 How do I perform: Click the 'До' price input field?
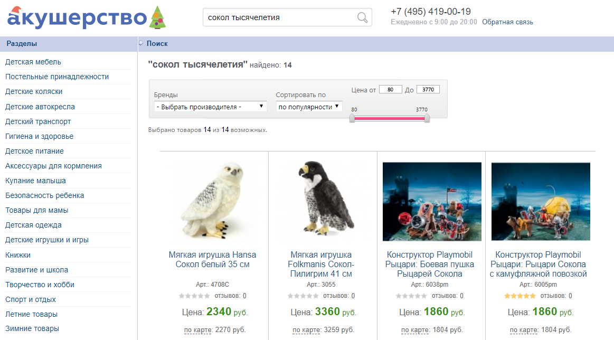pyautogui.click(x=428, y=89)
